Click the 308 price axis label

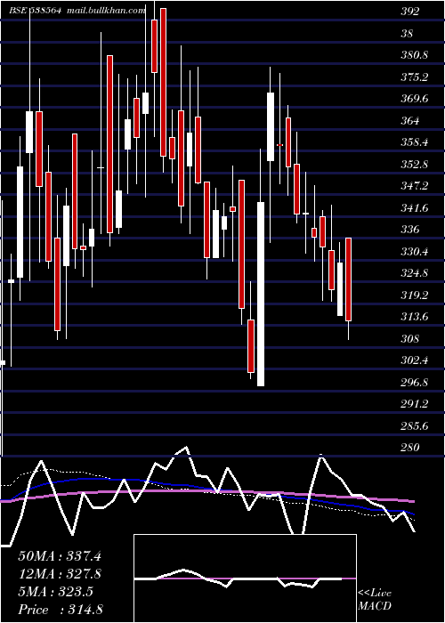(410, 339)
